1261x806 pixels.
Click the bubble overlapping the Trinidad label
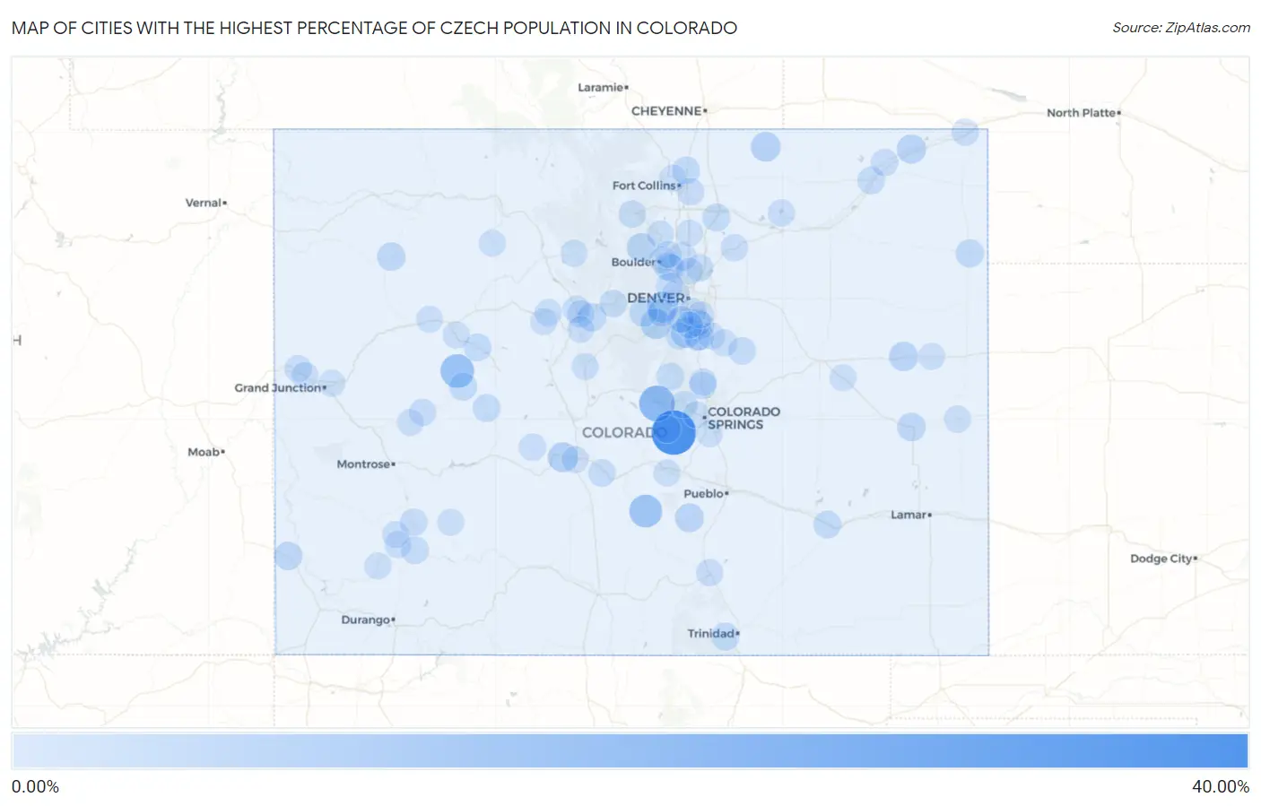coord(725,637)
